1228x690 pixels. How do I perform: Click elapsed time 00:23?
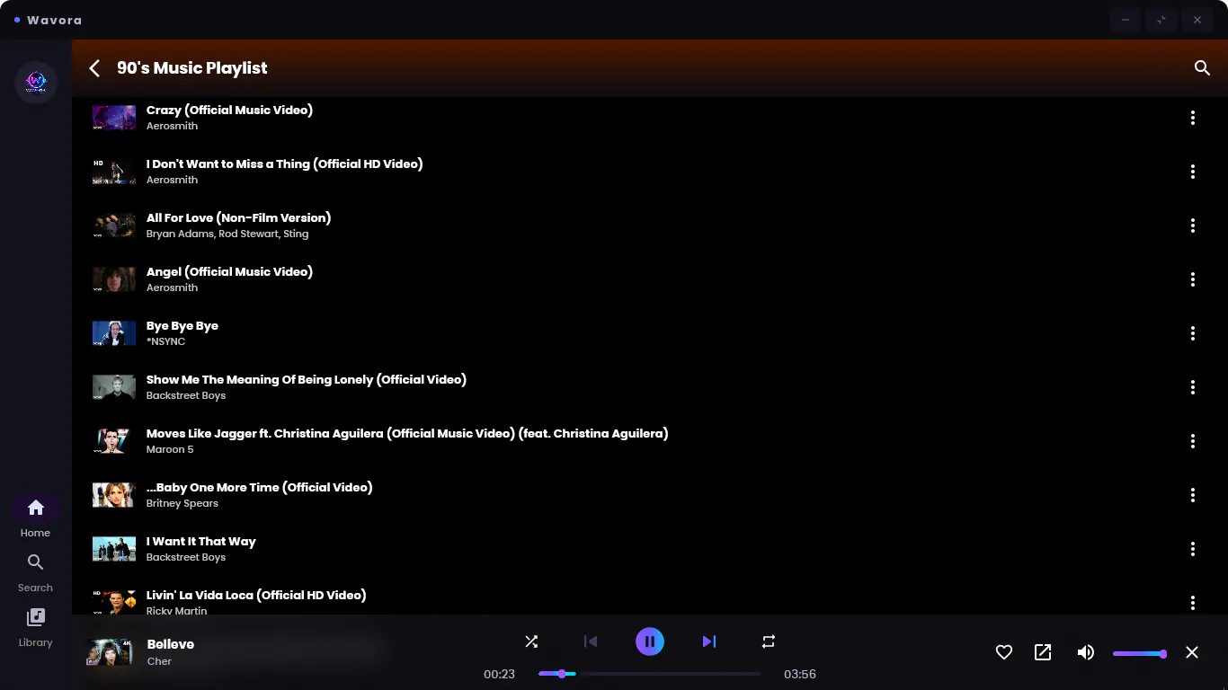[x=499, y=674]
